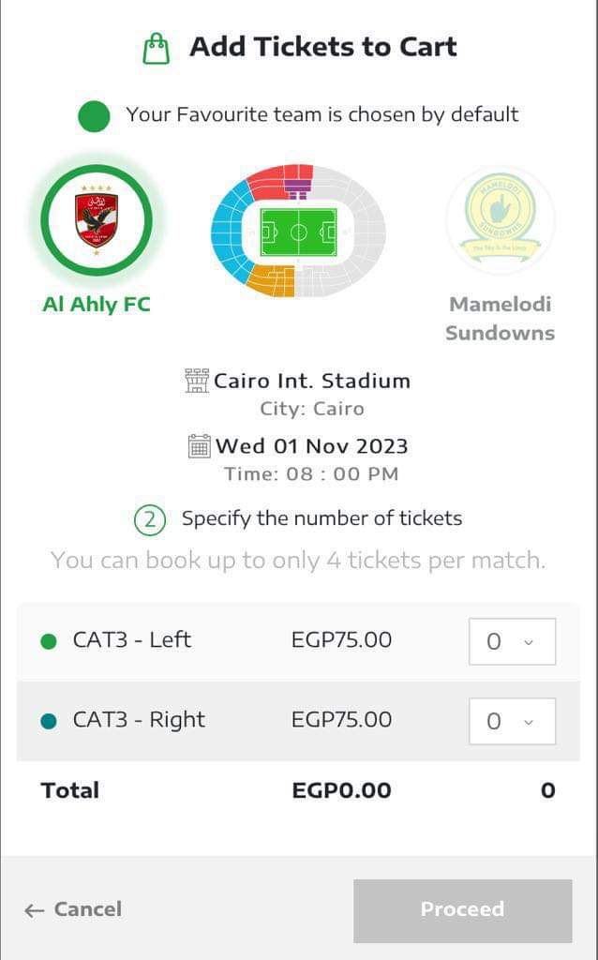This screenshot has width=598, height=960.
Task: Choose the Mamelodi Sundowns team name label
Action: 500,319
